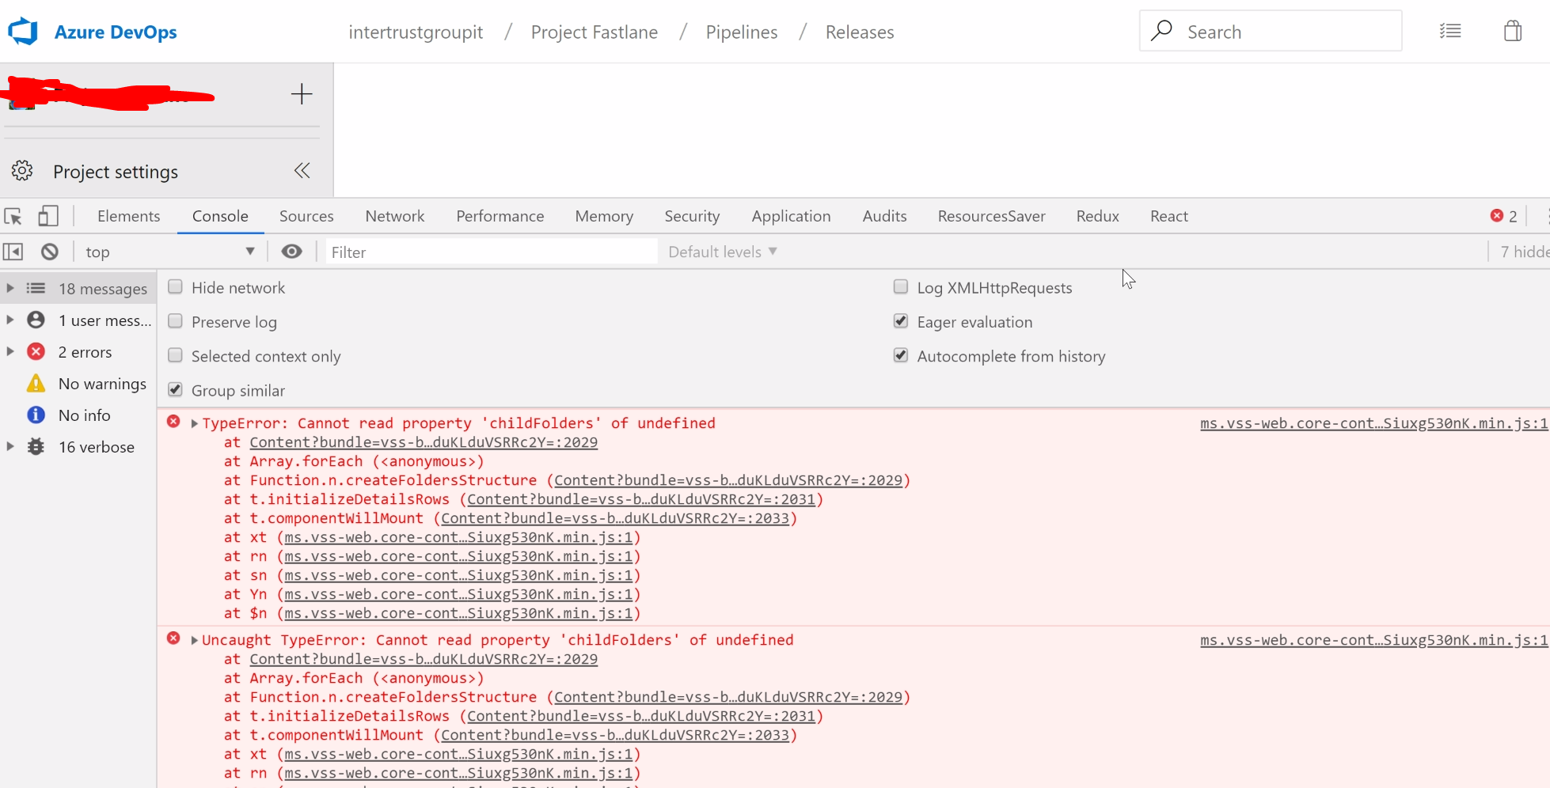
Task: Switch to the Network tab
Action: 395,216
